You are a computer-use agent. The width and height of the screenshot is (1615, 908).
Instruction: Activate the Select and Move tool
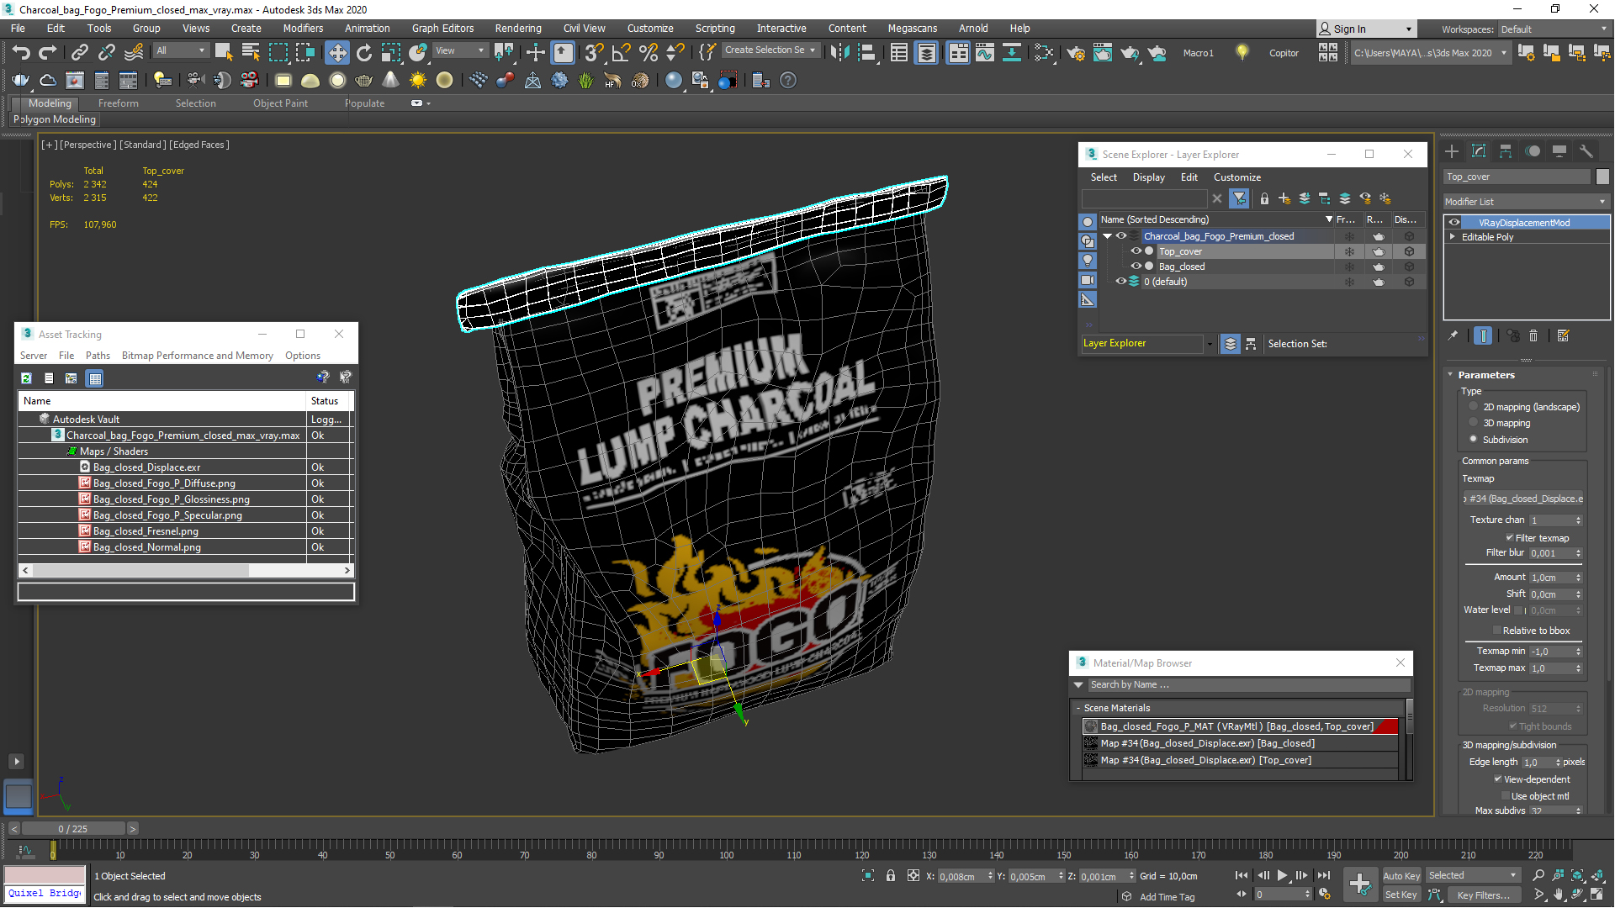coord(336,53)
